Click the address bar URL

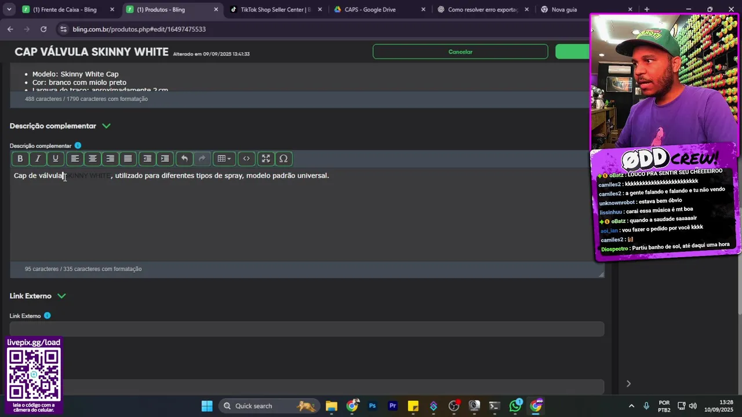click(139, 29)
